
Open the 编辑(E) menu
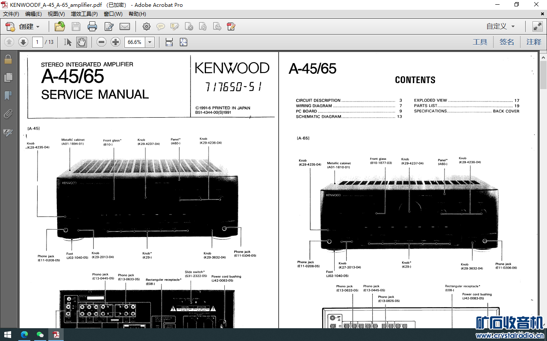pos(33,14)
